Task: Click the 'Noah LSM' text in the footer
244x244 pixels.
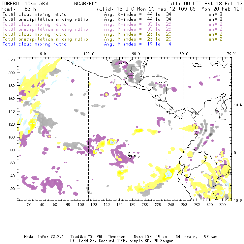Action: tap(143, 237)
